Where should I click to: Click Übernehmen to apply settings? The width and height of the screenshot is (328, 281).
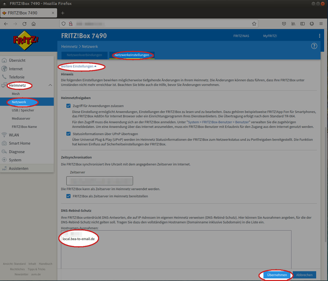pyautogui.click(x=277, y=275)
